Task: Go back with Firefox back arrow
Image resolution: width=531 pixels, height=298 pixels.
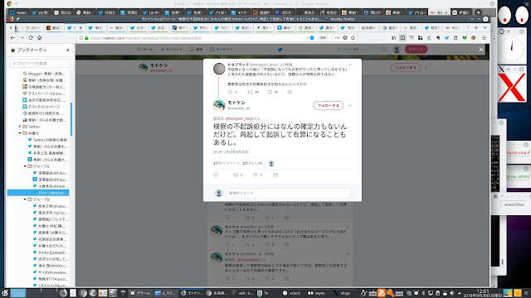Action: click(x=12, y=38)
